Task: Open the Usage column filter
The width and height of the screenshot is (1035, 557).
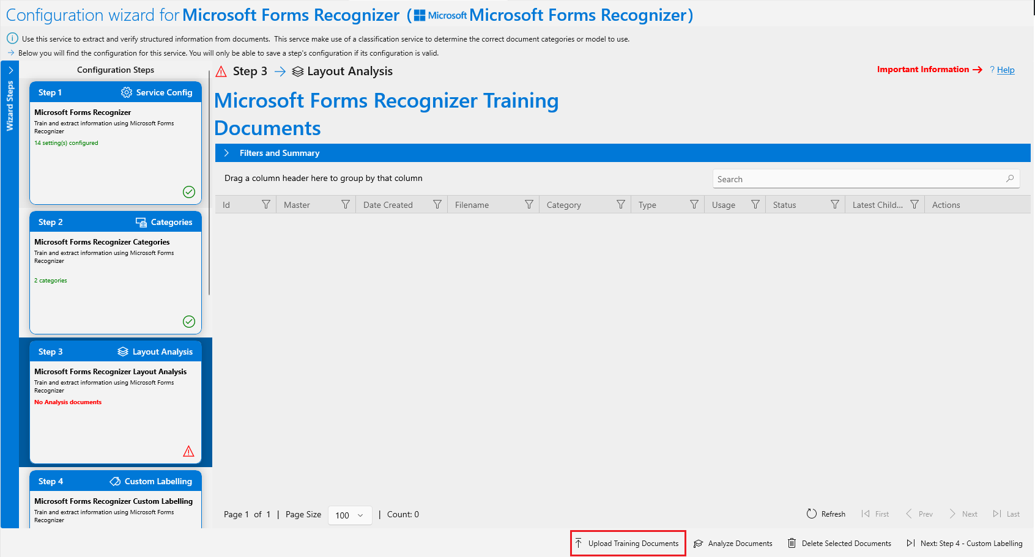Action: (755, 205)
